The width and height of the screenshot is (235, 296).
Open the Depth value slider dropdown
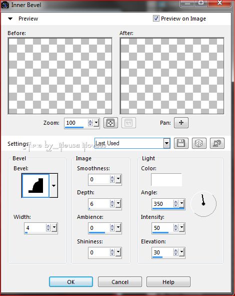point(118,204)
